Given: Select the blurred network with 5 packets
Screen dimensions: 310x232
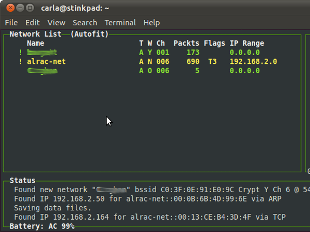Looking at the screenshot, I should [x=143, y=71].
